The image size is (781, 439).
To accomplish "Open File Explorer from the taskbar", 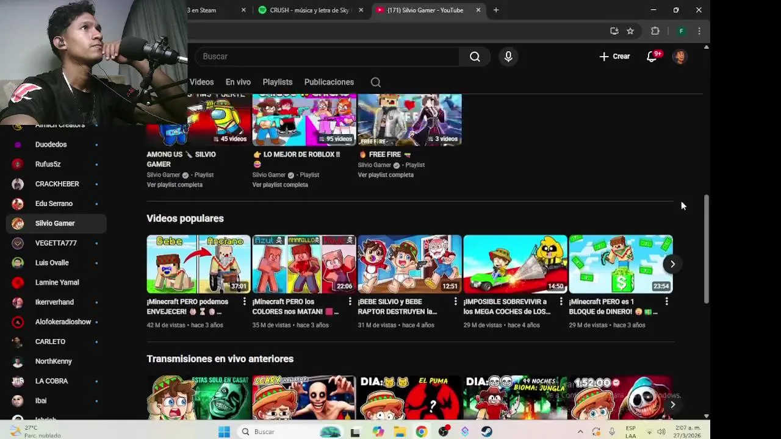I will tap(400, 432).
